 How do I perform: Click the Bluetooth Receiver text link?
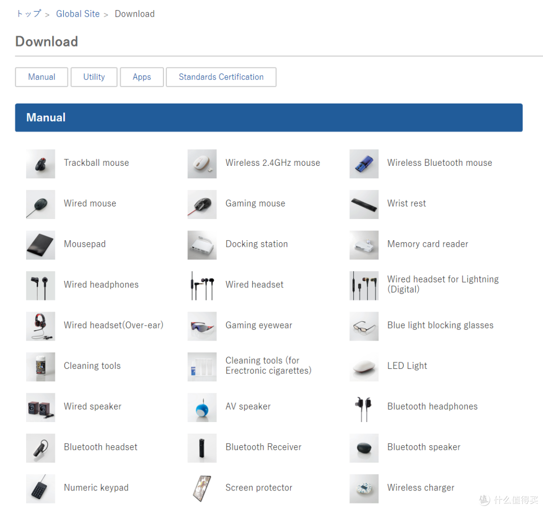click(x=263, y=447)
